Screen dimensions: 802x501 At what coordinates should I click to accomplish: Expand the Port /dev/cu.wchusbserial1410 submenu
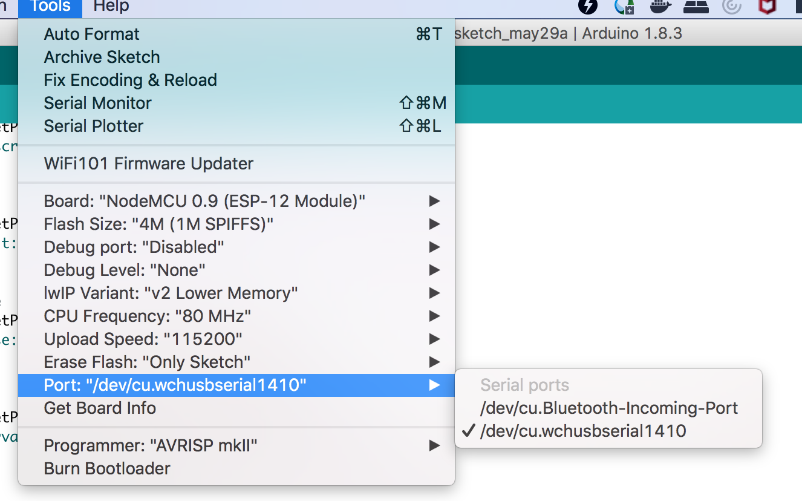[236, 385]
